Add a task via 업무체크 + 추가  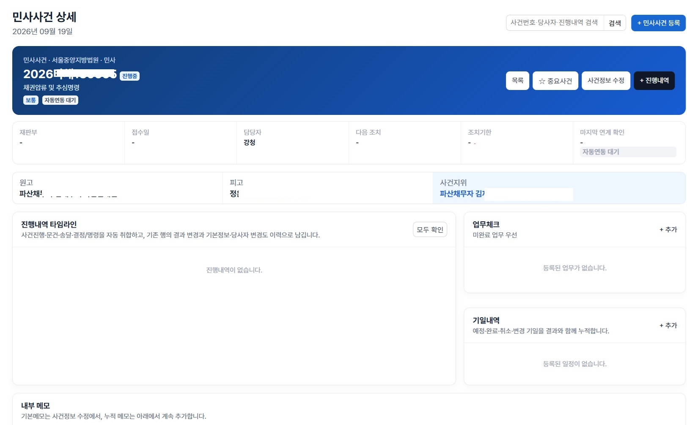pyautogui.click(x=668, y=229)
